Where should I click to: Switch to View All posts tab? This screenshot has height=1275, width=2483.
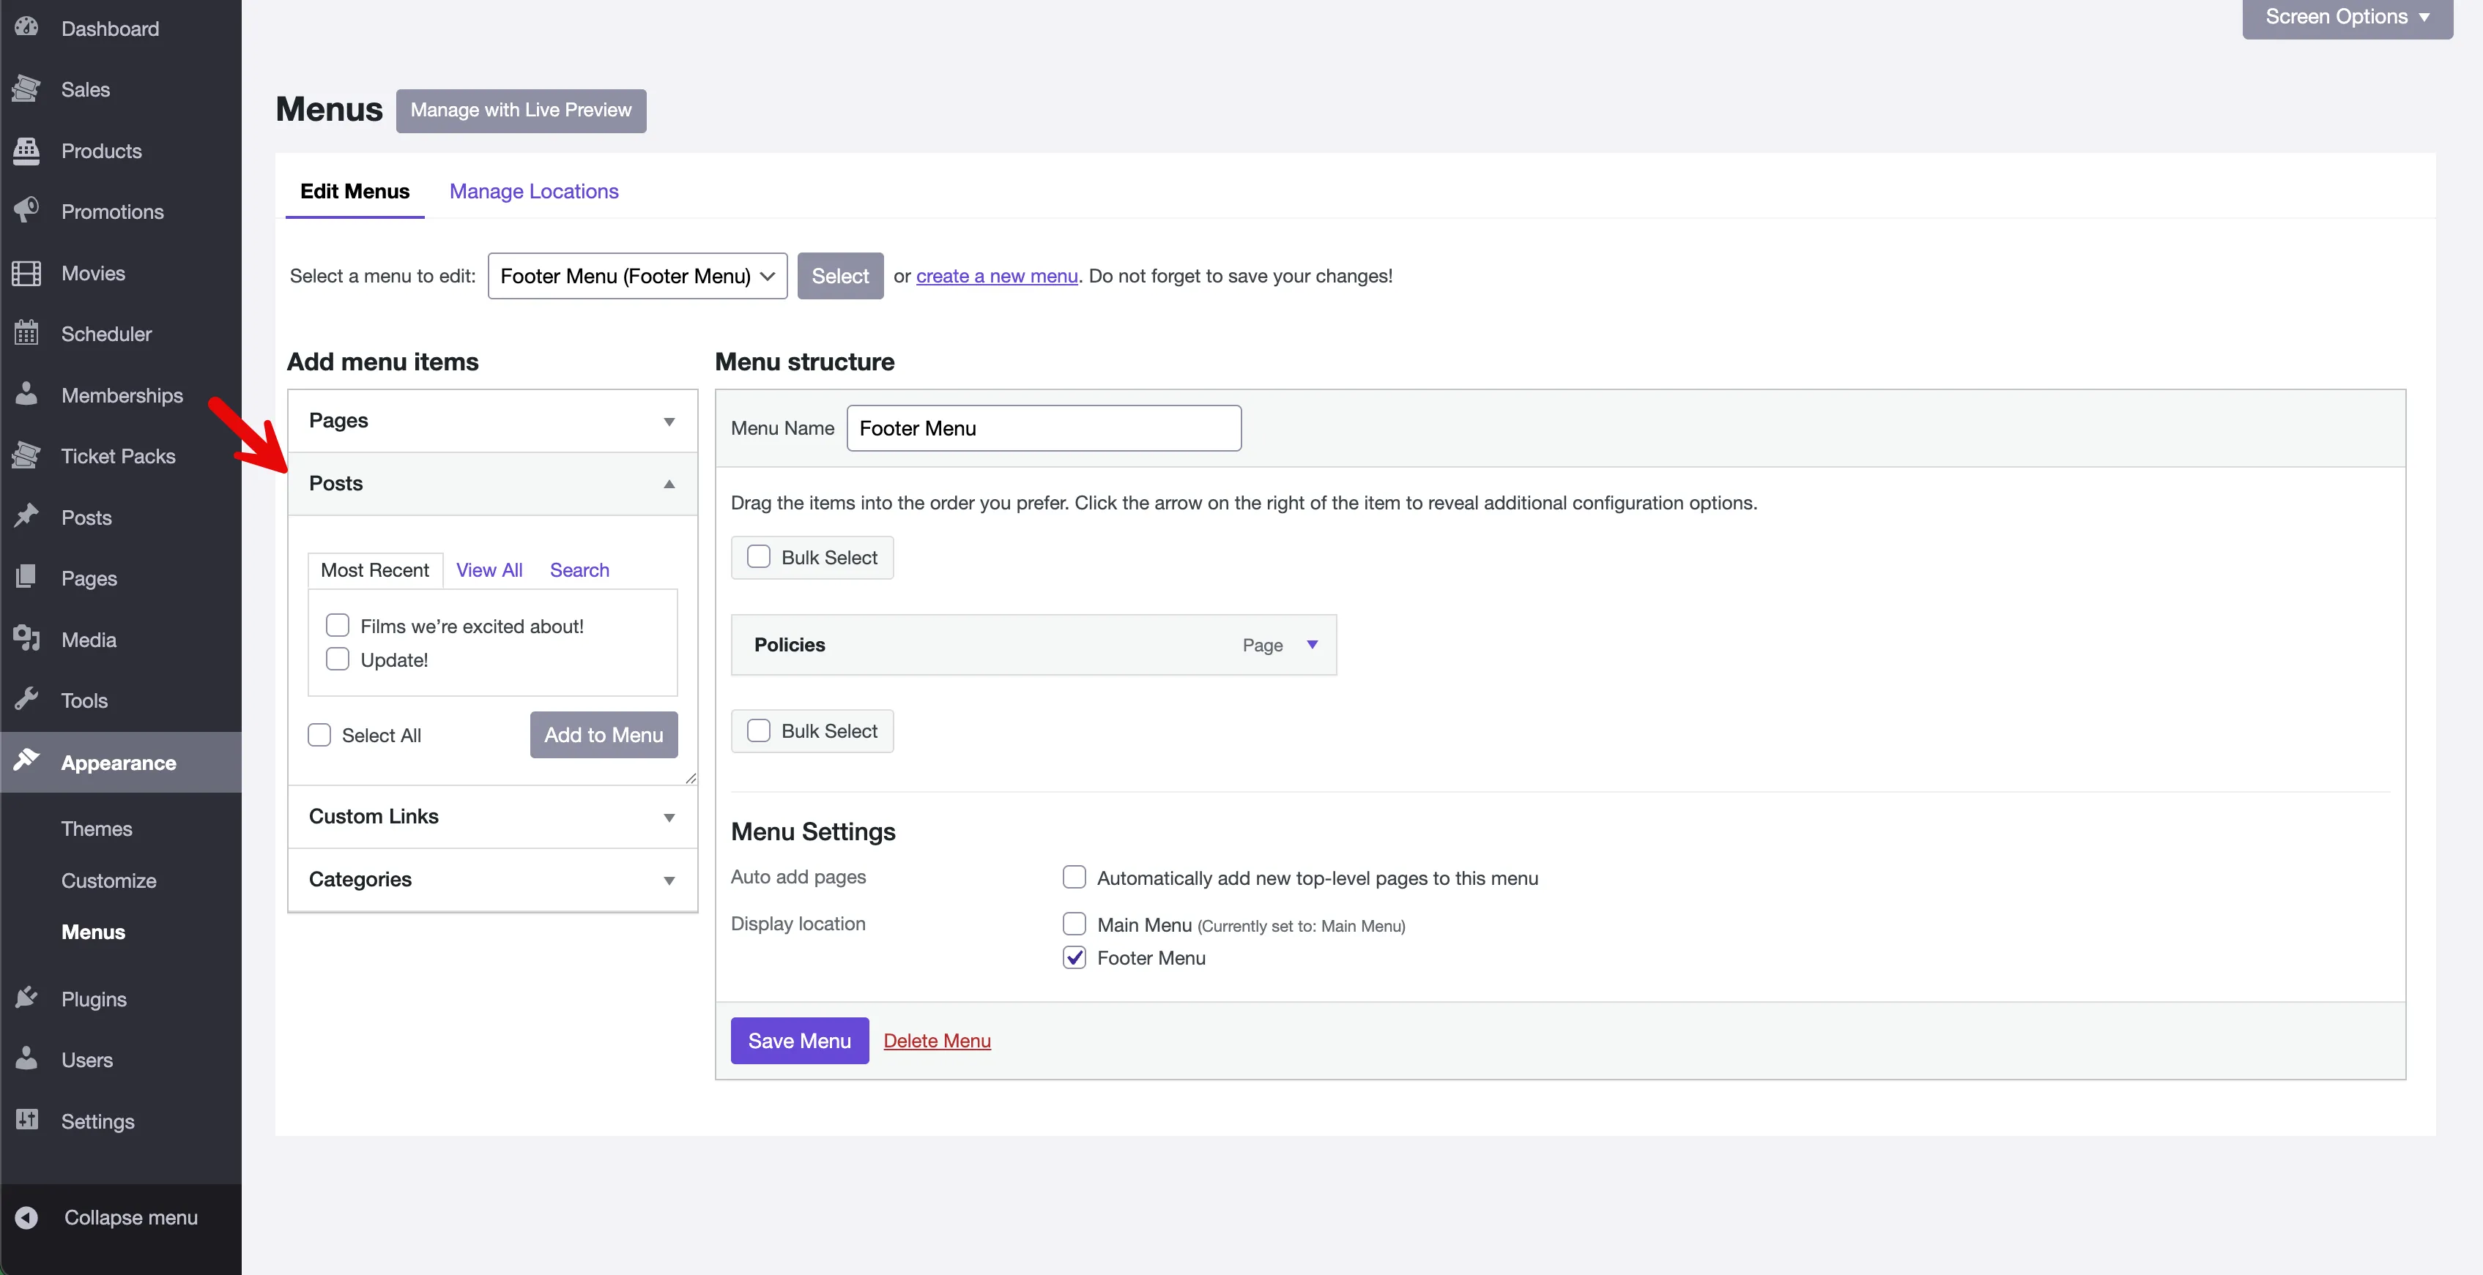click(490, 570)
